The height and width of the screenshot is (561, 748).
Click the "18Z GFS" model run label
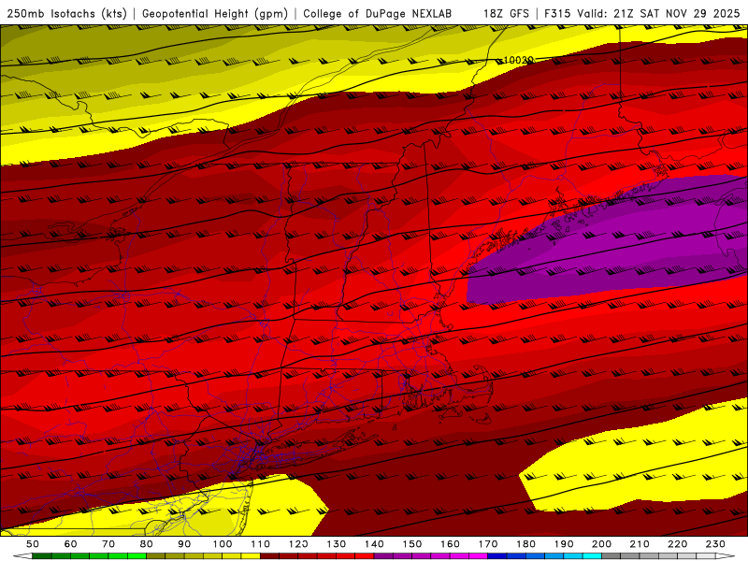[x=507, y=14]
